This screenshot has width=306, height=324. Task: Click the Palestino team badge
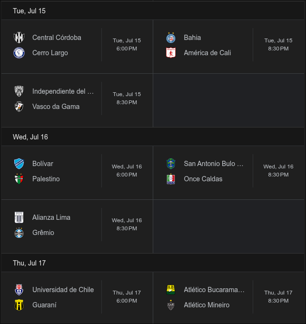point(19,179)
